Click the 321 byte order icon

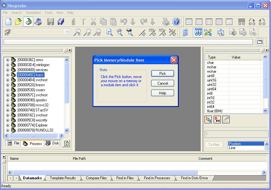208,120
